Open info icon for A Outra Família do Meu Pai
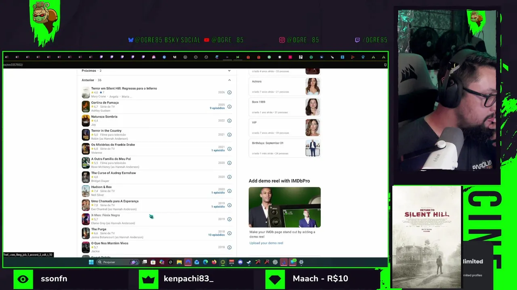The image size is (517, 290). click(229, 163)
